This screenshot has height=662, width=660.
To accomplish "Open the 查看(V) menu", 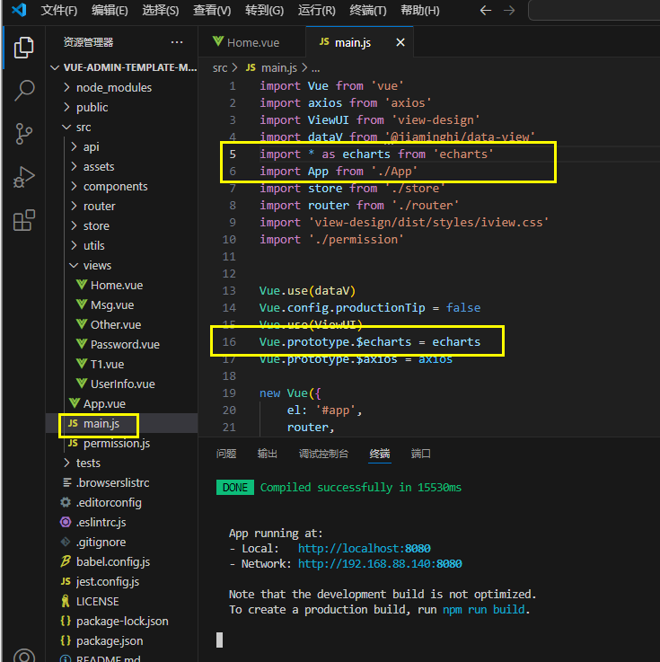I will point(212,10).
